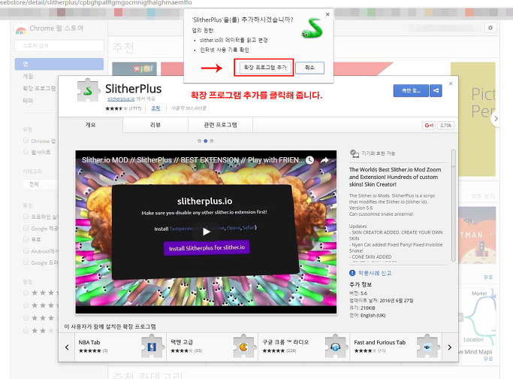Screen dimensions: 513x379
Task: Click the Chrome Web Store logo
Action: click(20, 29)
